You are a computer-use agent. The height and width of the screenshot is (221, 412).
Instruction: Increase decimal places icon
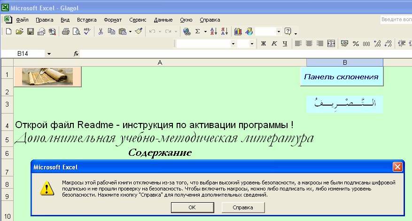coord(377,44)
